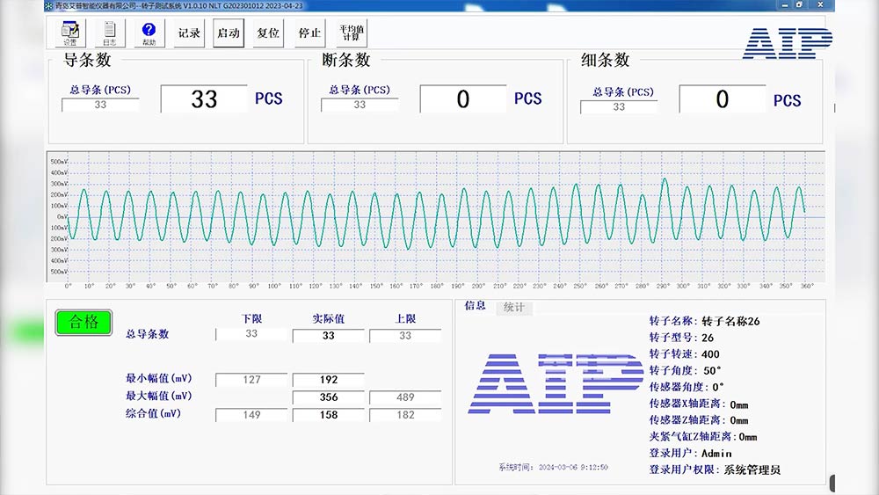Open the 日志 log icon

tap(109, 33)
